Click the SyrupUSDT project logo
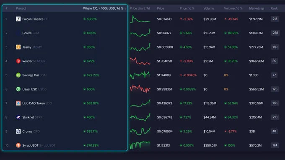Image resolution: width=285 pixels, height=160 pixels. [x=18, y=145]
